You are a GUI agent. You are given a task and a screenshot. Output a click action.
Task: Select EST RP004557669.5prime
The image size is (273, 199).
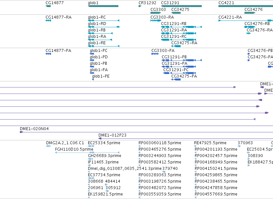point(216,194)
